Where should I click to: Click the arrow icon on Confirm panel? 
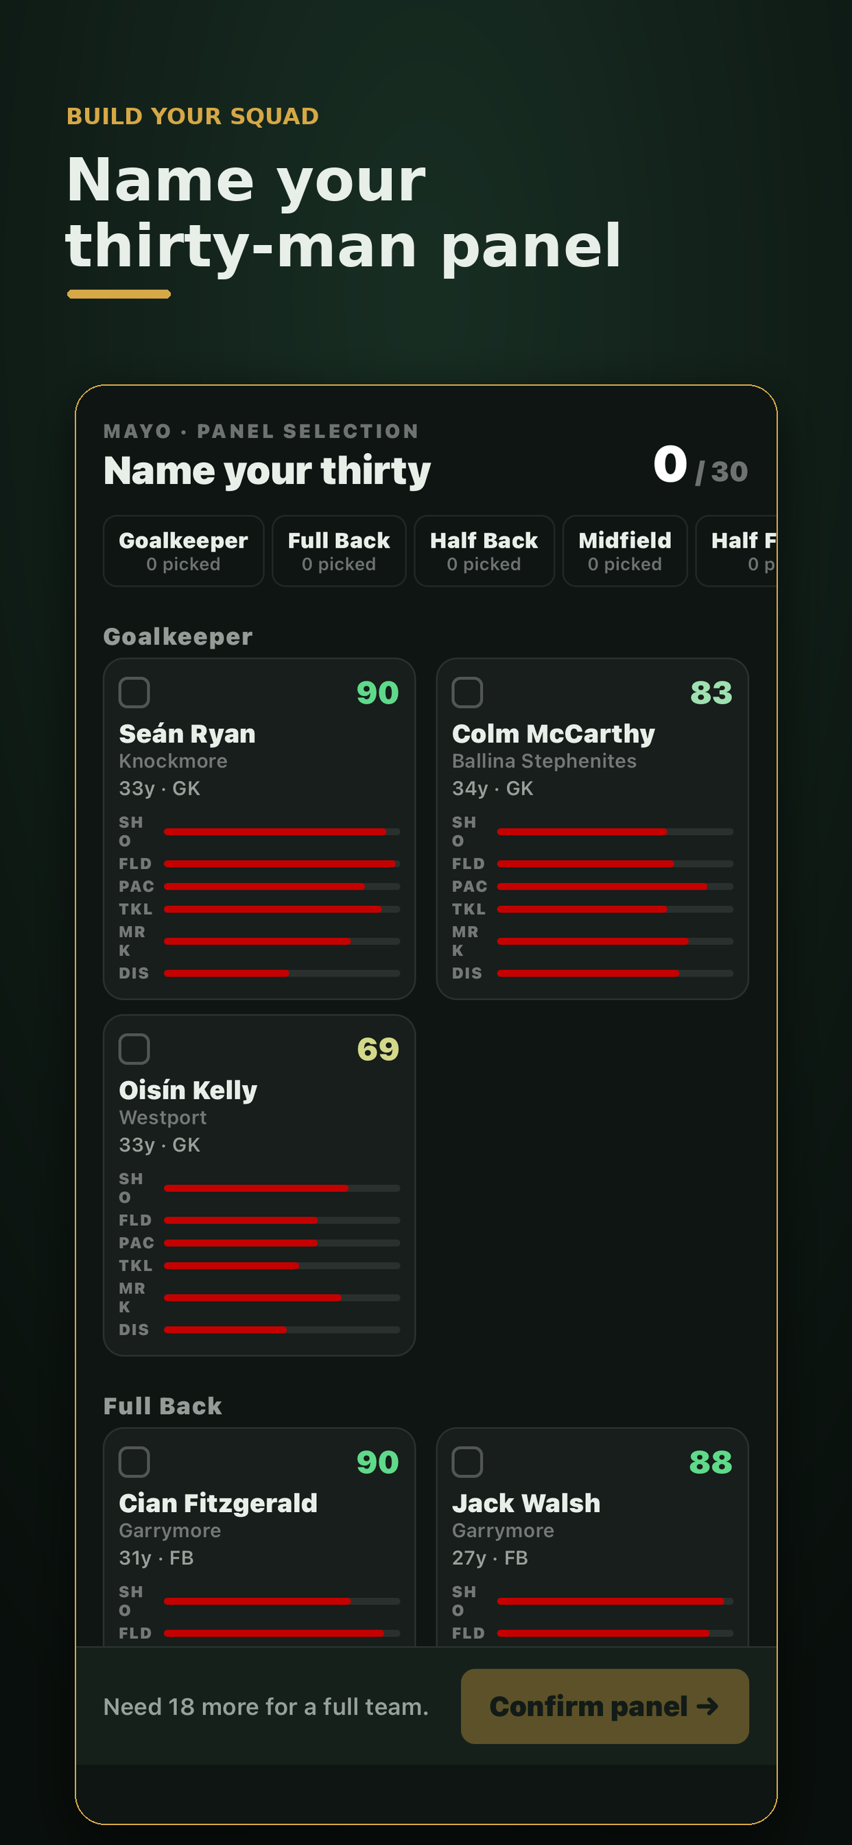(707, 1706)
